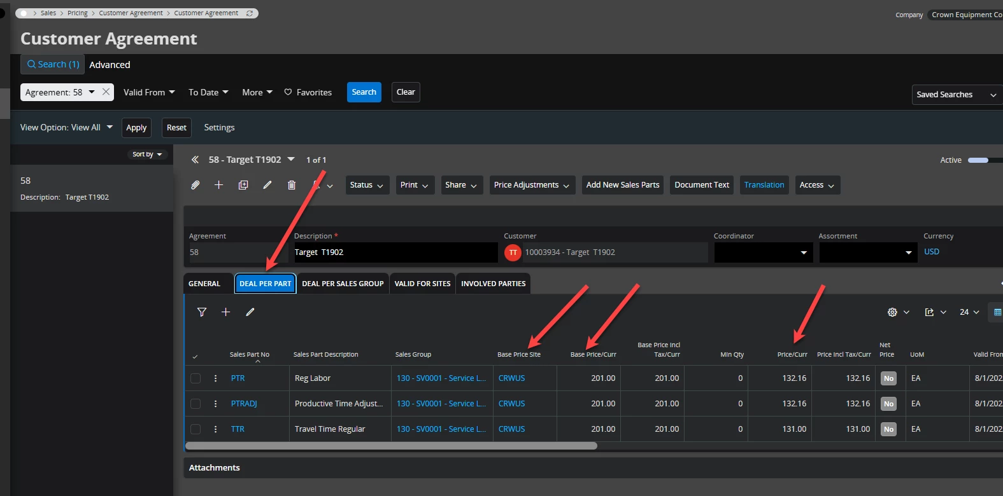Open the Saved Searches dropdown
Image resolution: width=1003 pixels, height=496 pixels.
point(956,95)
